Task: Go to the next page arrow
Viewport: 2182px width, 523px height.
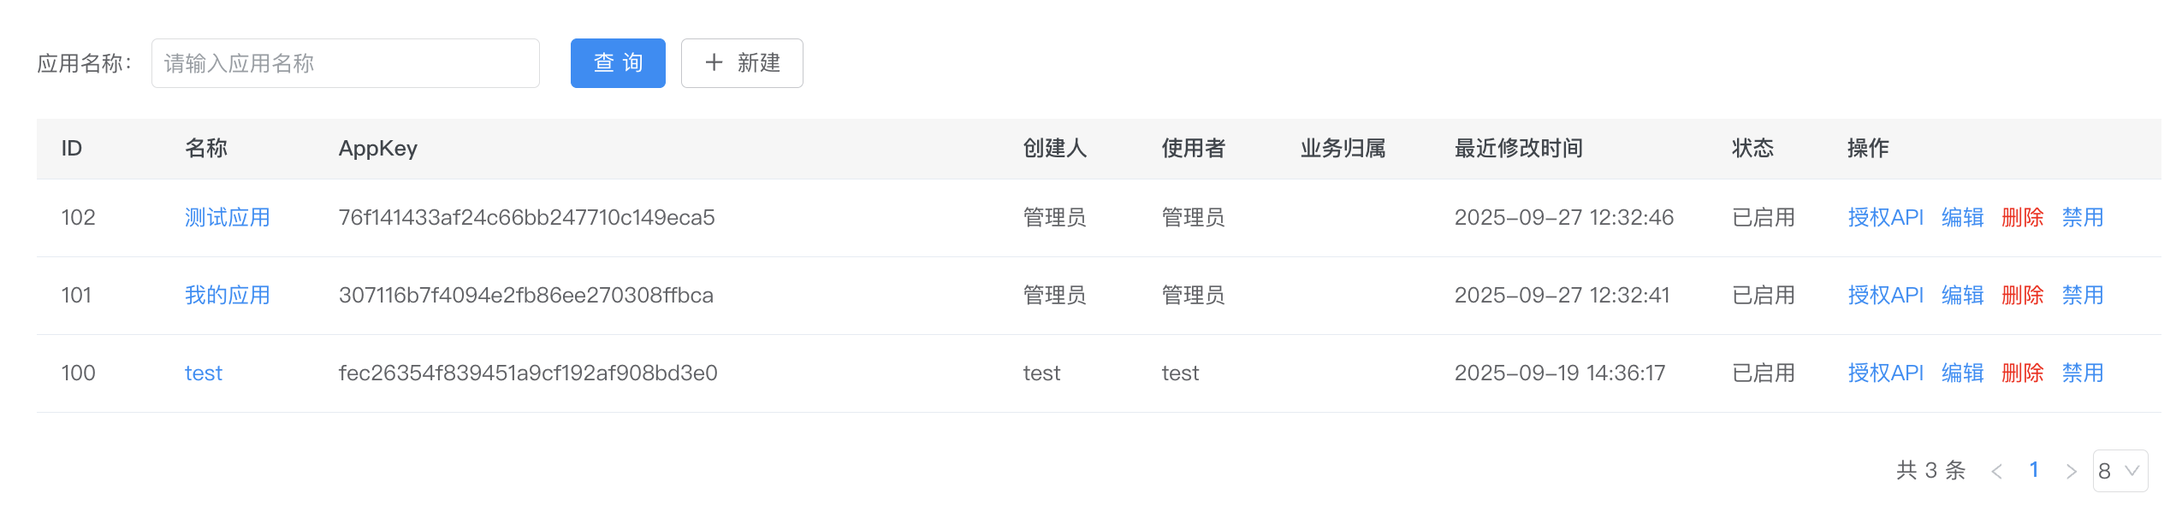Action: click(2071, 471)
